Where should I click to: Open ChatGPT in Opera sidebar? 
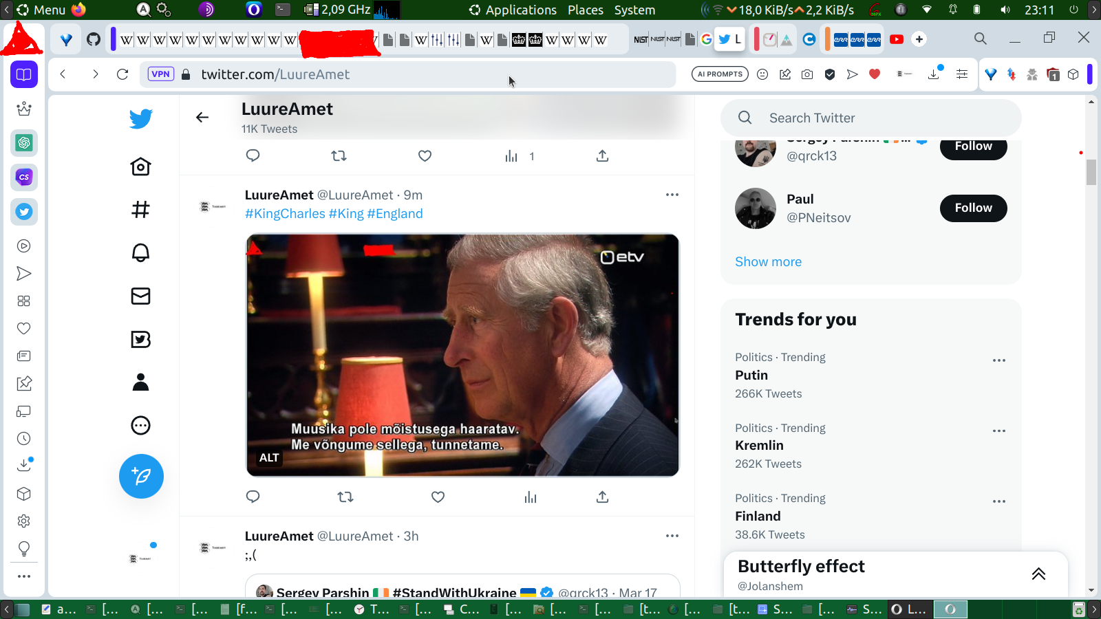pos(24,143)
